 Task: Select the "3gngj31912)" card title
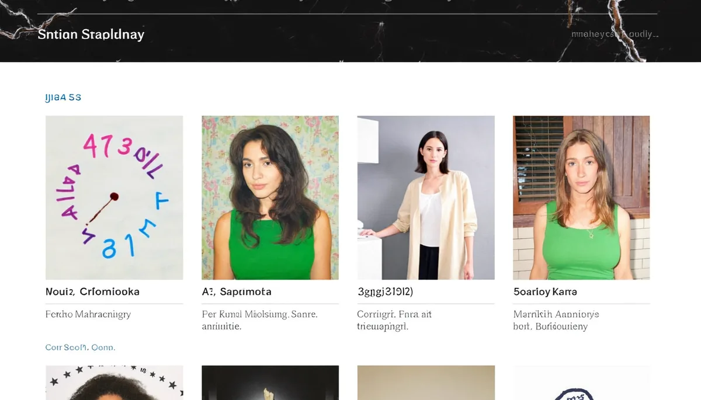(x=386, y=291)
